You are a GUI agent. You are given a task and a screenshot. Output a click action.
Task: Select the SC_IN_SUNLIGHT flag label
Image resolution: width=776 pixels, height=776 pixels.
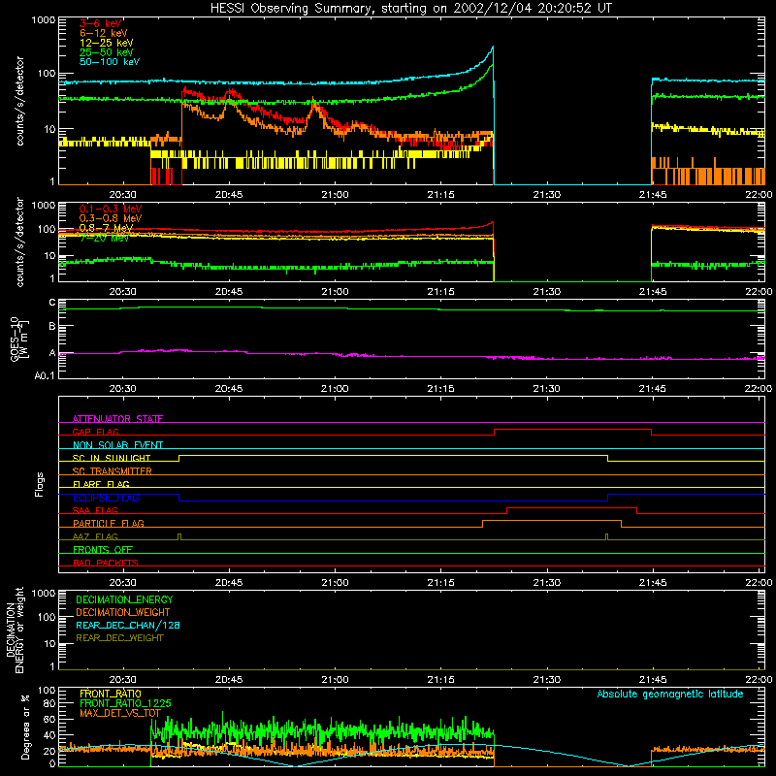pyautogui.click(x=112, y=458)
